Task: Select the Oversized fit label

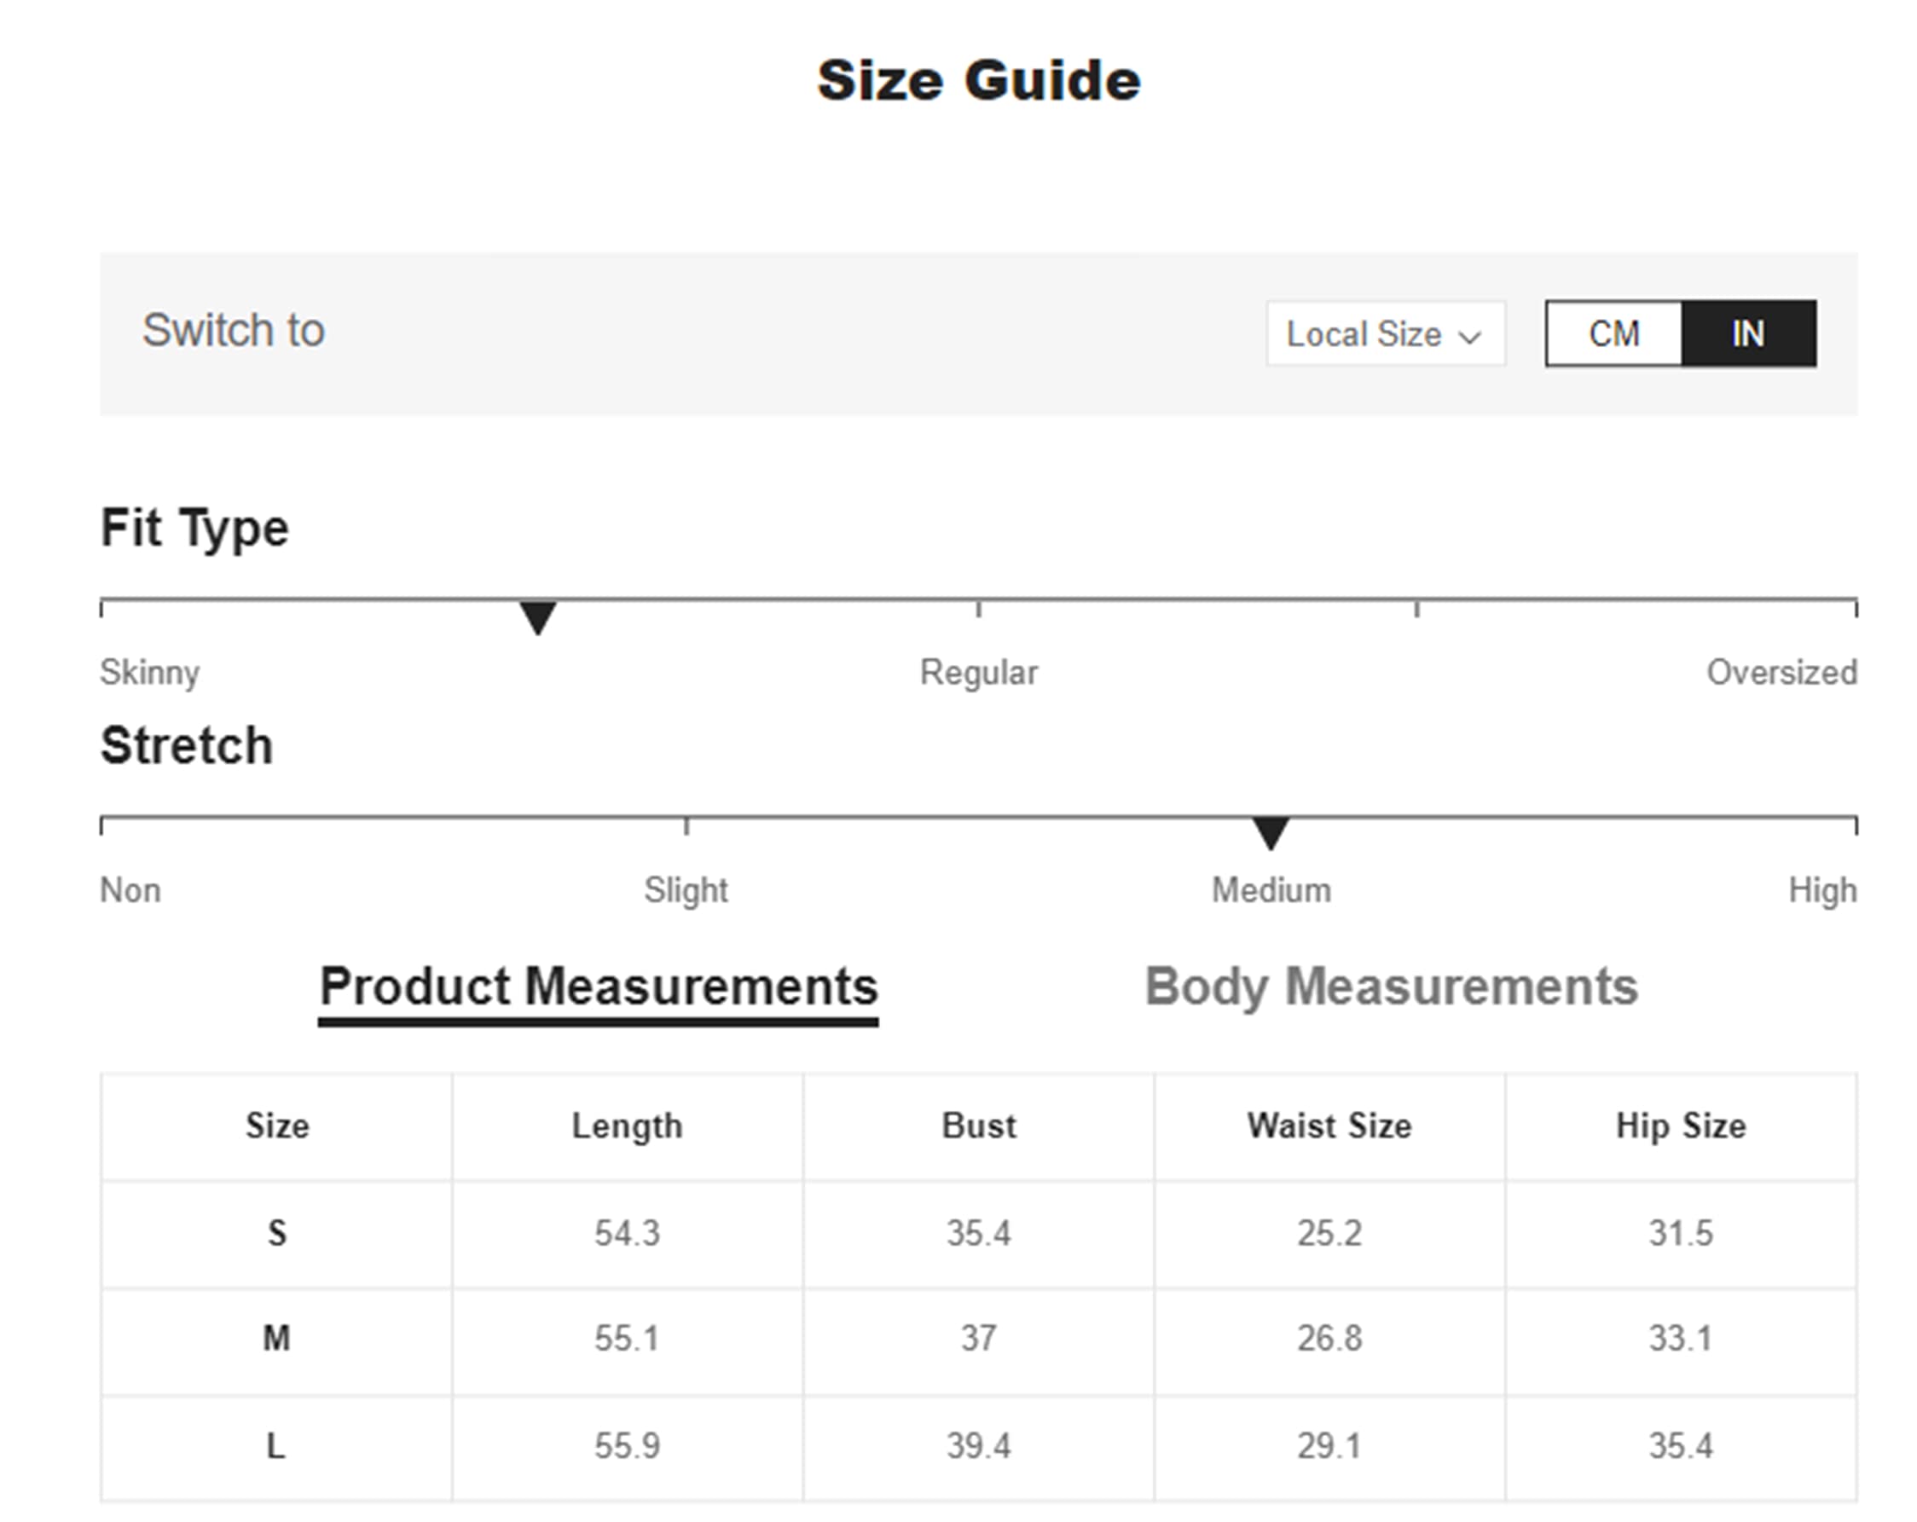Action: click(1781, 673)
